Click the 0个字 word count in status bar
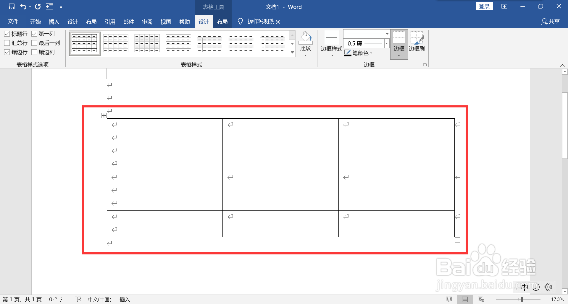 coord(57,299)
